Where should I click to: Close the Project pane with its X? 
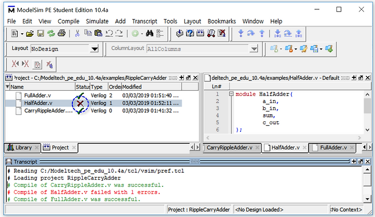[195, 78]
